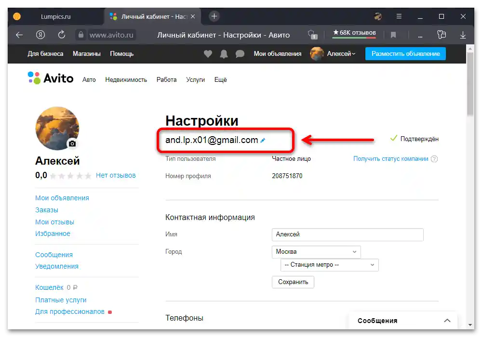Change profile photo with camera icon
482x337 pixels.
[72, 143]
